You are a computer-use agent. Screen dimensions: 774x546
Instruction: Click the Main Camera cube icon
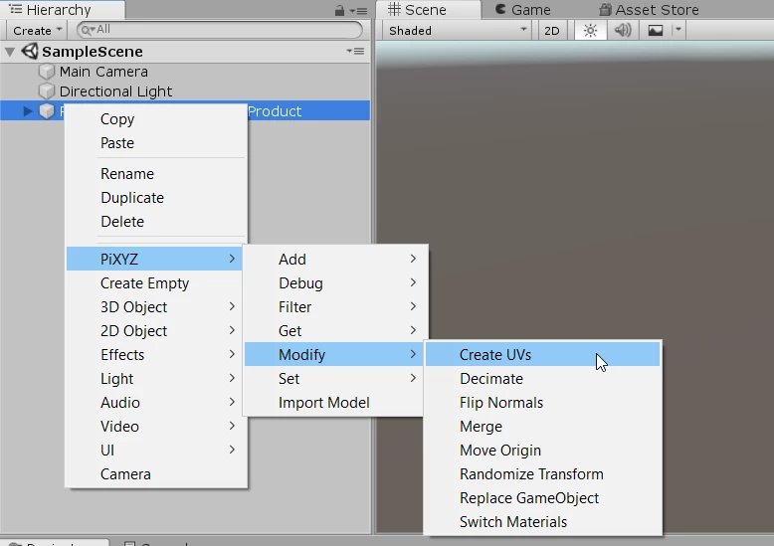coord(47,72)
